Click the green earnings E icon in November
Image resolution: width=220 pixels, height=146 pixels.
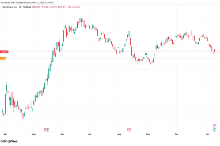coord(214,130)
